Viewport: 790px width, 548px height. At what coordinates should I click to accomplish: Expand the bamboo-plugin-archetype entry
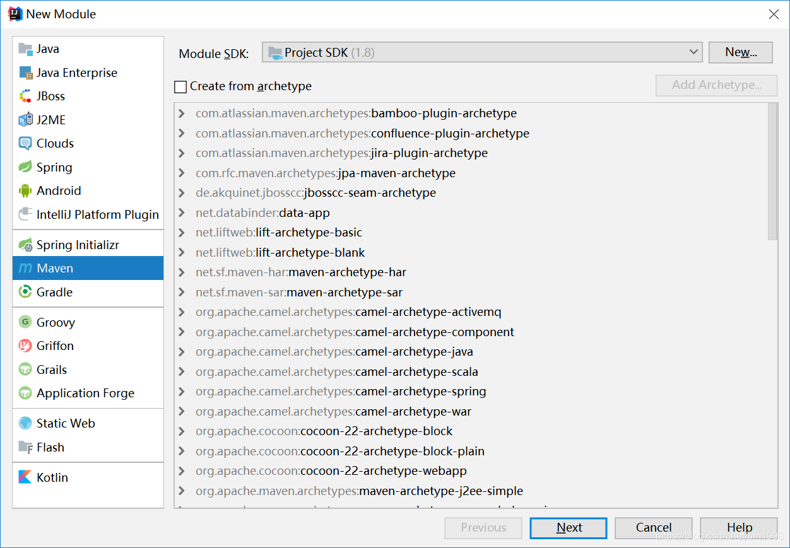click(182, 114)
